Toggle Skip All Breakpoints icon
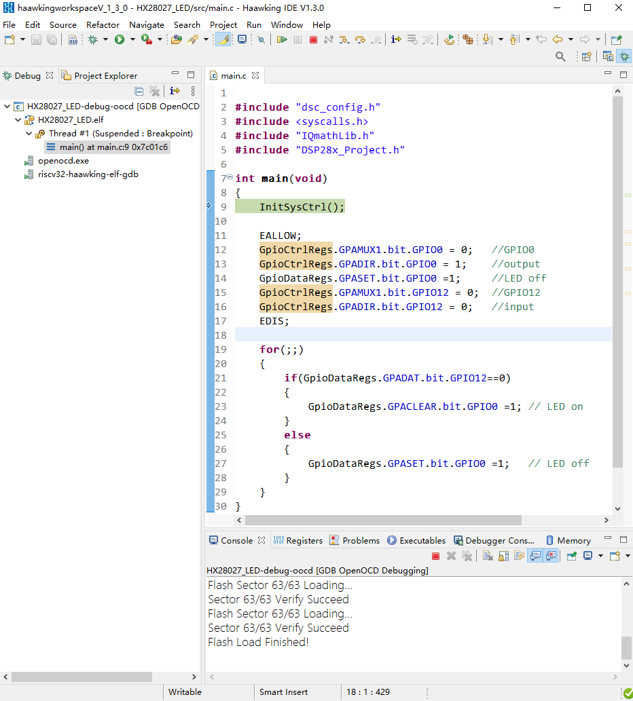Viewport: 633px width, 701px height. tap(261, 40)
